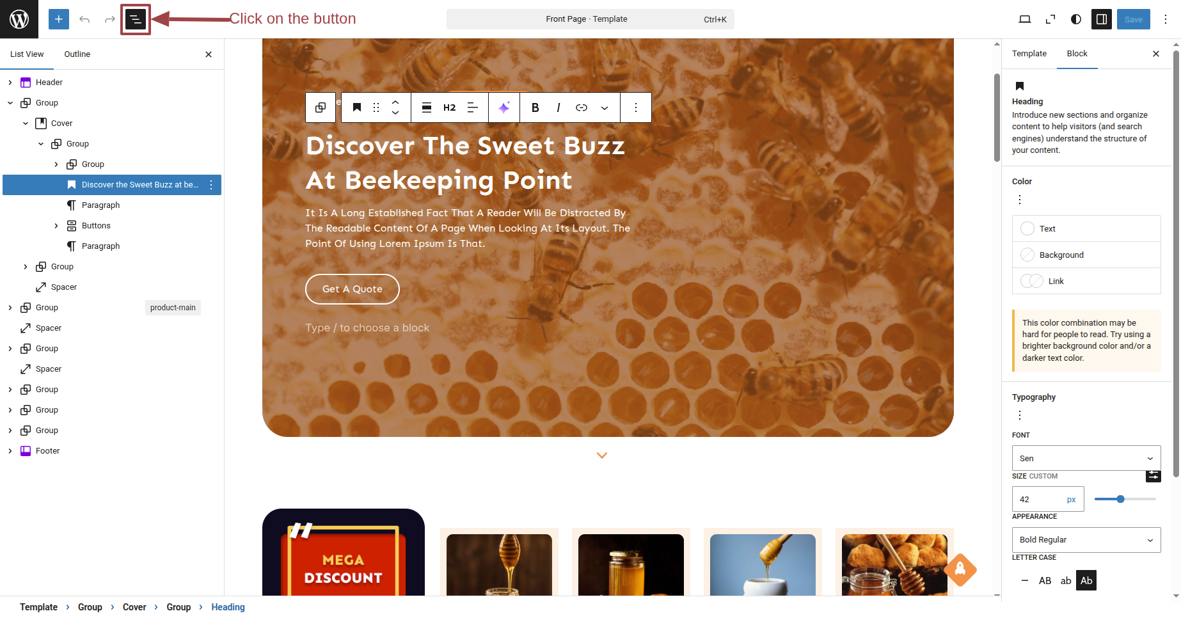Image resolution: width=1181 pixels, height=618 pixels.
Task: Insert link via toolbar link icon
Action: click(x=582, y=107)
